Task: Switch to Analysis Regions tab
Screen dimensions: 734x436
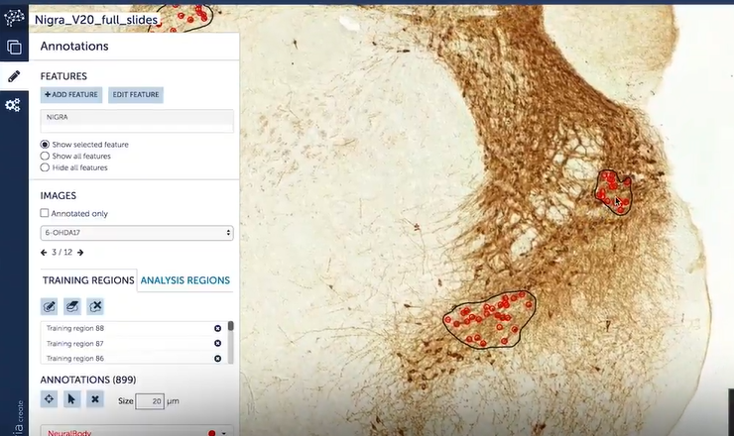Action: 185,280
